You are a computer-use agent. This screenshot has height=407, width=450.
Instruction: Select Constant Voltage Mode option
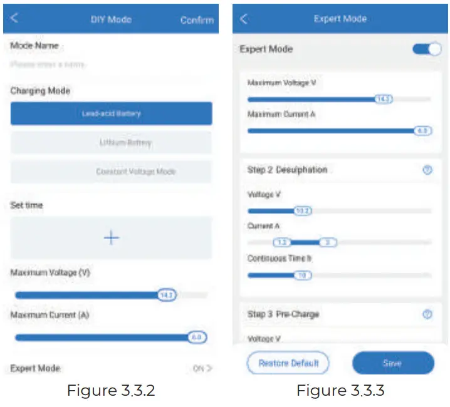tap(111, 172)
